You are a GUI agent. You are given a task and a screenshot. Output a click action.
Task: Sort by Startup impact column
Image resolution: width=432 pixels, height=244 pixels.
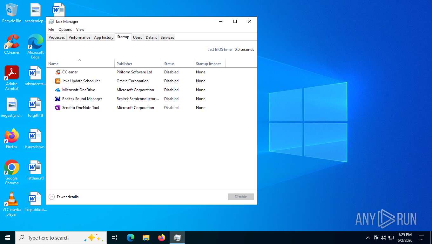tap(210, 63)
